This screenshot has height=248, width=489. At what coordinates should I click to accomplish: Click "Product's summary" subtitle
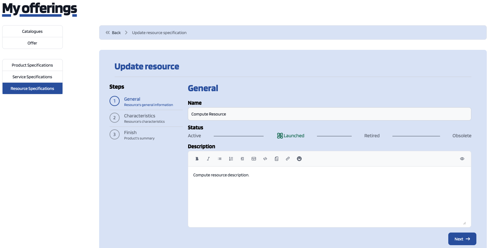coord(139,138)
